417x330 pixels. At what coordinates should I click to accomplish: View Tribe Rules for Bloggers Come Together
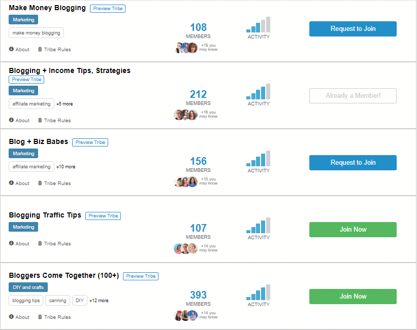tap(54, 317)
